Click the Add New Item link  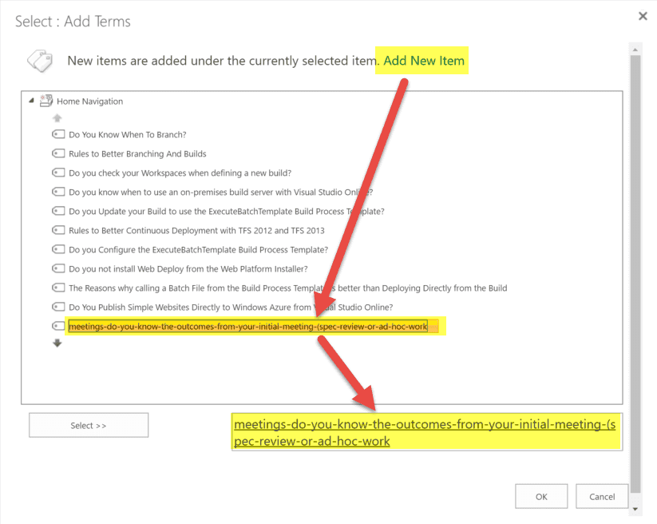(x=423, y=61)
